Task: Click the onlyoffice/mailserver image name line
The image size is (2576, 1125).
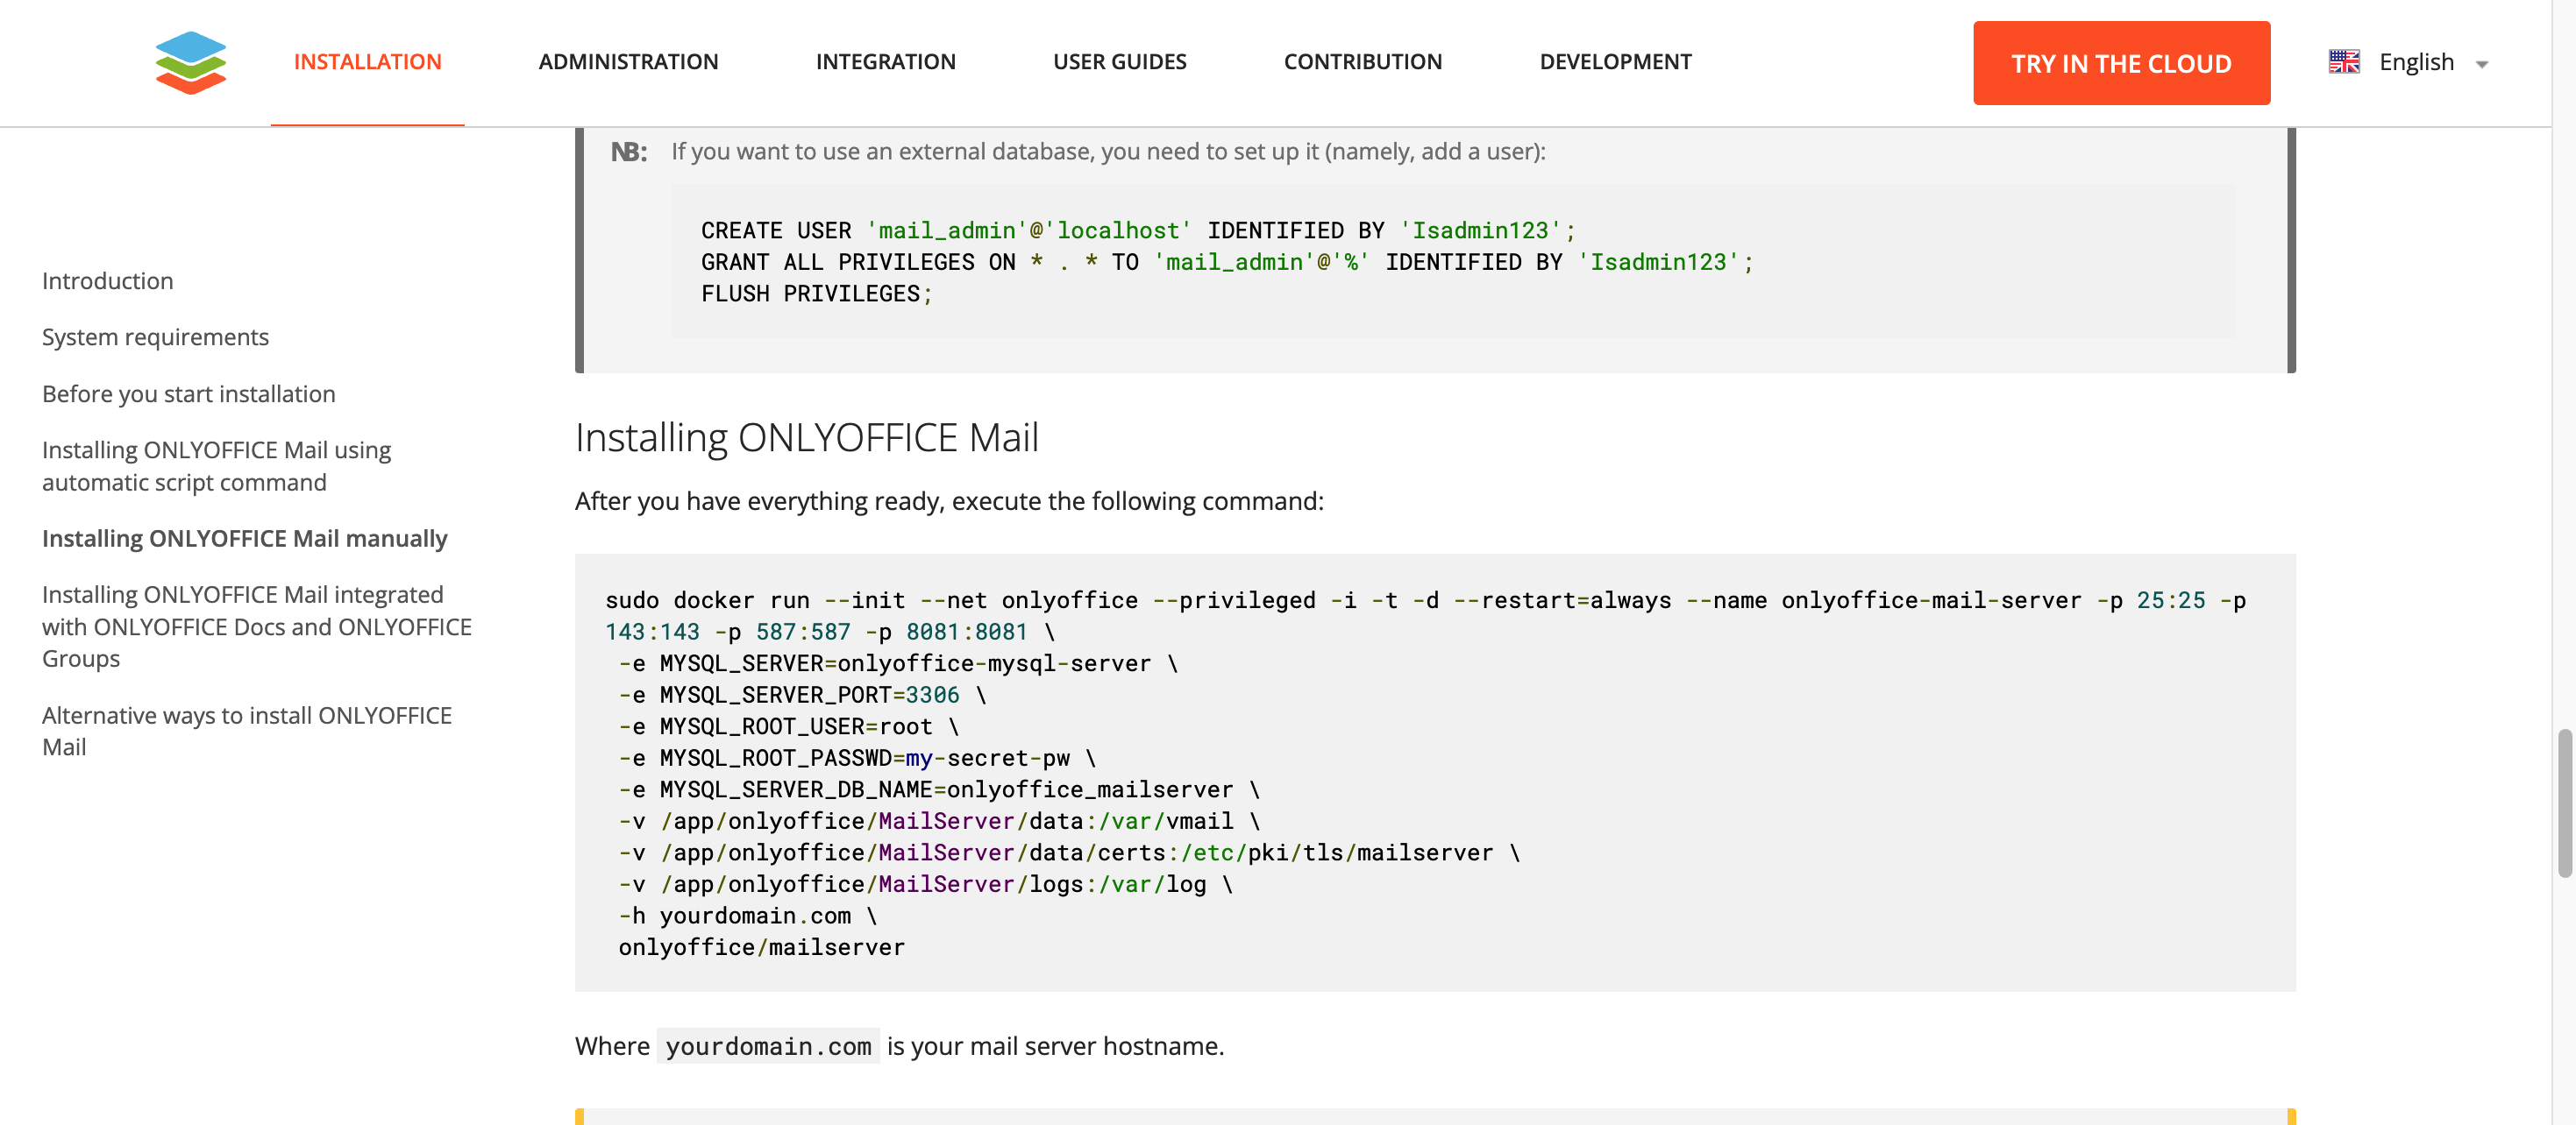Action: tap(761, 947)
